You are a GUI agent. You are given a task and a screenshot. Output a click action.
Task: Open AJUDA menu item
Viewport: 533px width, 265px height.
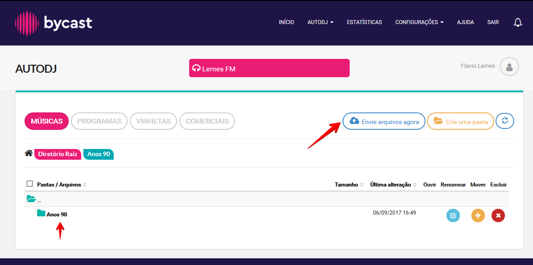click(465, 22)
